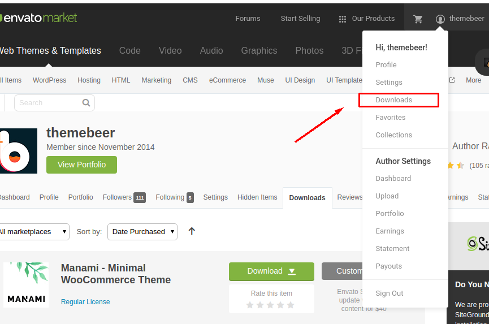The height and width of the screenshot is (324, 489).
Task: Switch to Audio category
Action: 211,50
